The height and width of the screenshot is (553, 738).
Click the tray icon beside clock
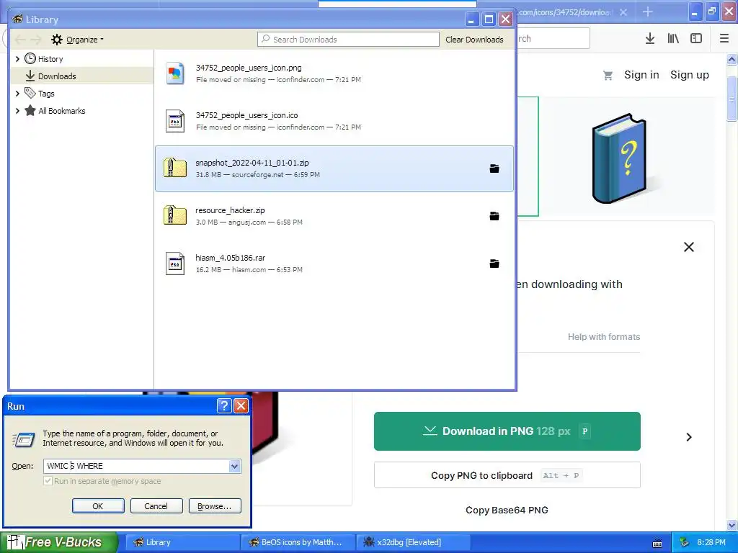click(684, 542)
